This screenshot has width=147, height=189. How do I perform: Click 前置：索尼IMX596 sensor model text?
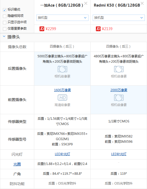click(x=119, y=142)
